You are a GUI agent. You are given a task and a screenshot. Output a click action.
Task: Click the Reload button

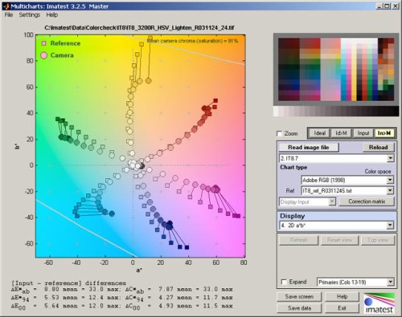[378, 148]
